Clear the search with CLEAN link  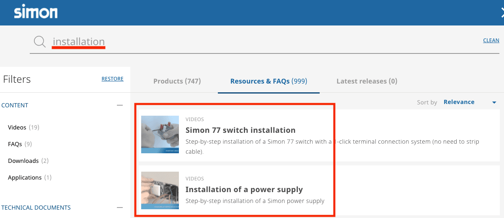click(x=491, y=41)
